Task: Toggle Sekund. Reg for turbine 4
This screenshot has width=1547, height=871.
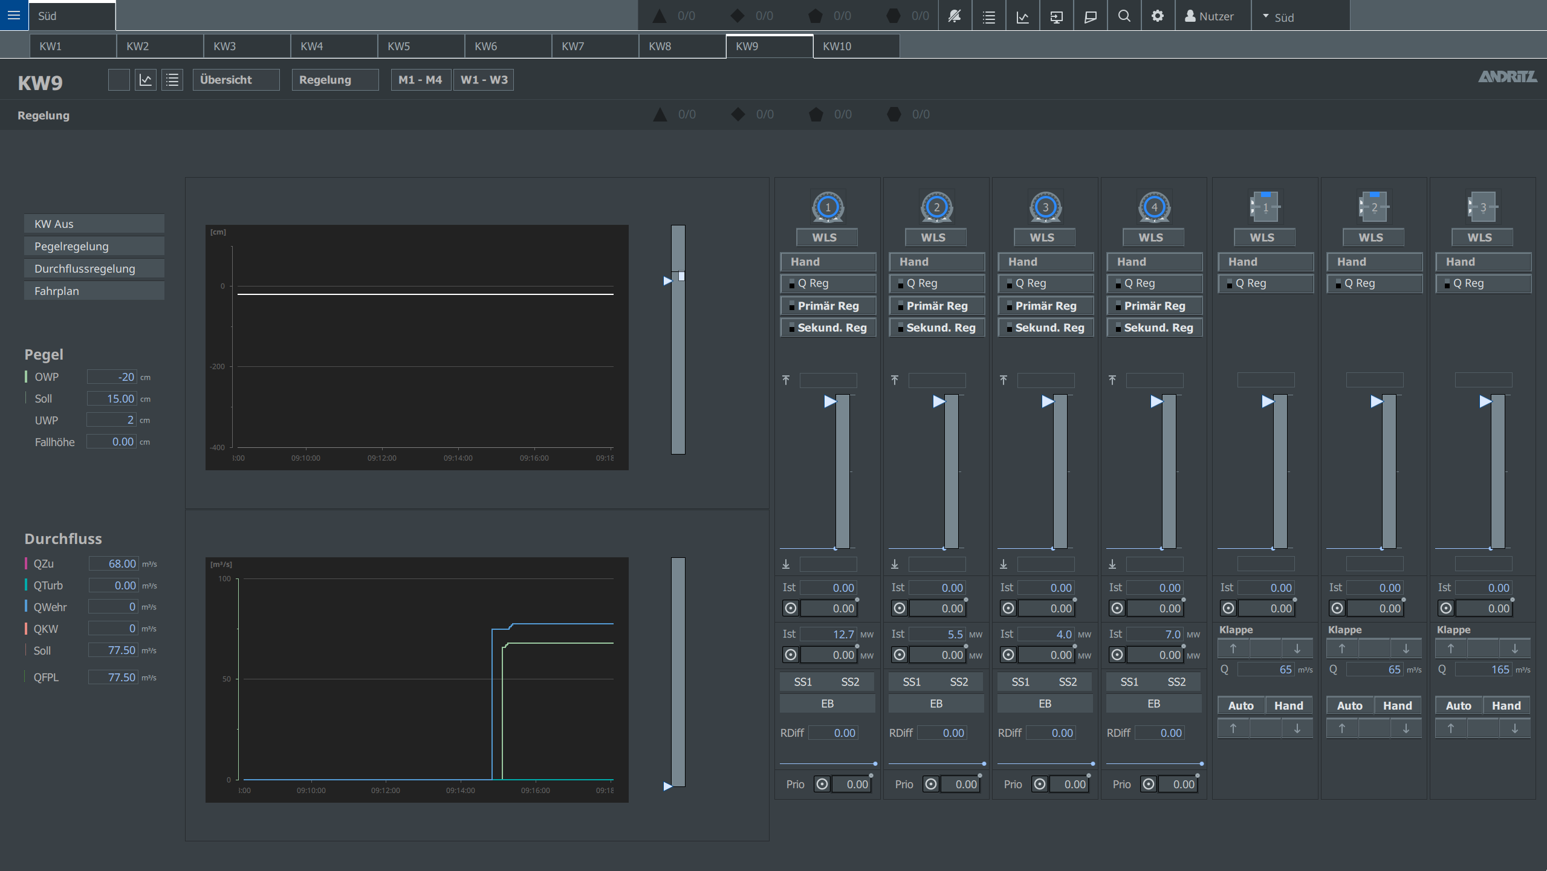Action: tap(1154, 328)
